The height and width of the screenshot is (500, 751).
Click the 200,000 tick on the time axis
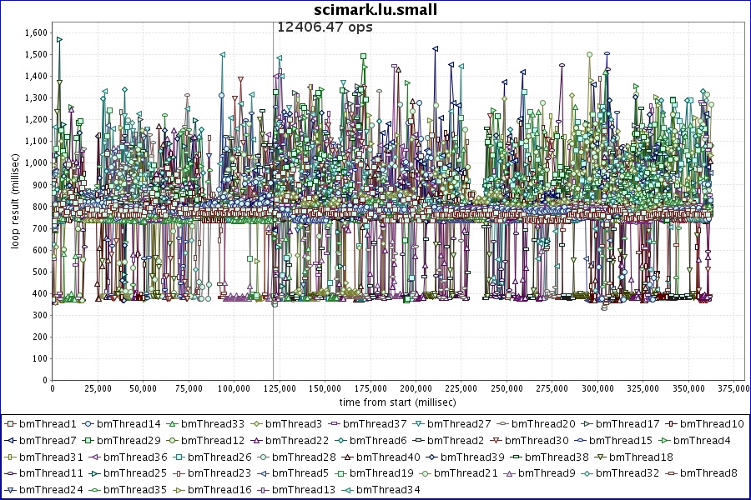coord(416,388)
